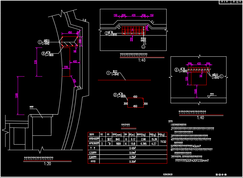The image size is (243, 178).
Task: Click the magenta "1500" dimension in 1:20 section
Action: click(x=17, y=96)
